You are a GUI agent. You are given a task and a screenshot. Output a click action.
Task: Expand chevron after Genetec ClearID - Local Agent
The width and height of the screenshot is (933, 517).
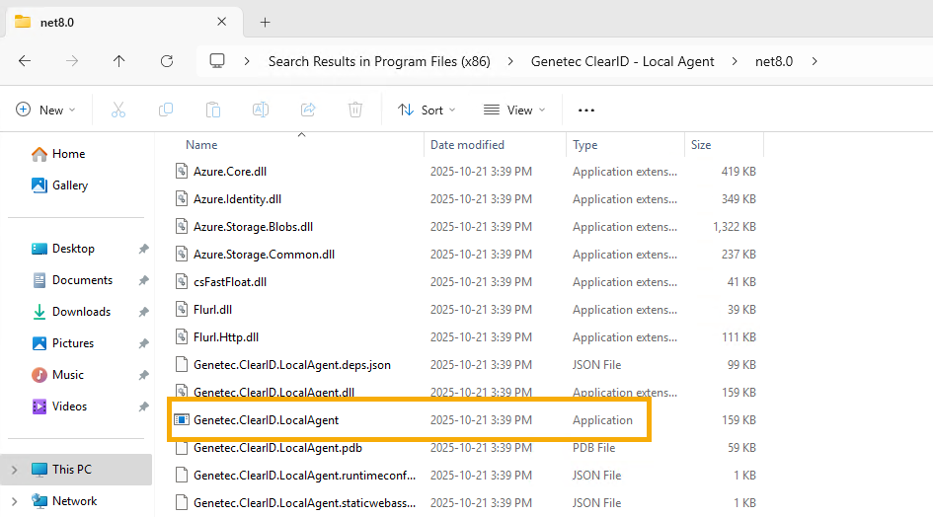tap(735, 61)
